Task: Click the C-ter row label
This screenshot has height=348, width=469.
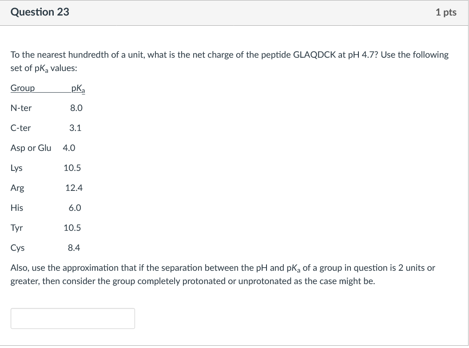Action: (x=20, y=128)
